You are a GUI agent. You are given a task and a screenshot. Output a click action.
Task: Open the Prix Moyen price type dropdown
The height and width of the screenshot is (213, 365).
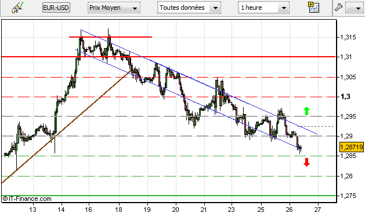click(114, 8)
